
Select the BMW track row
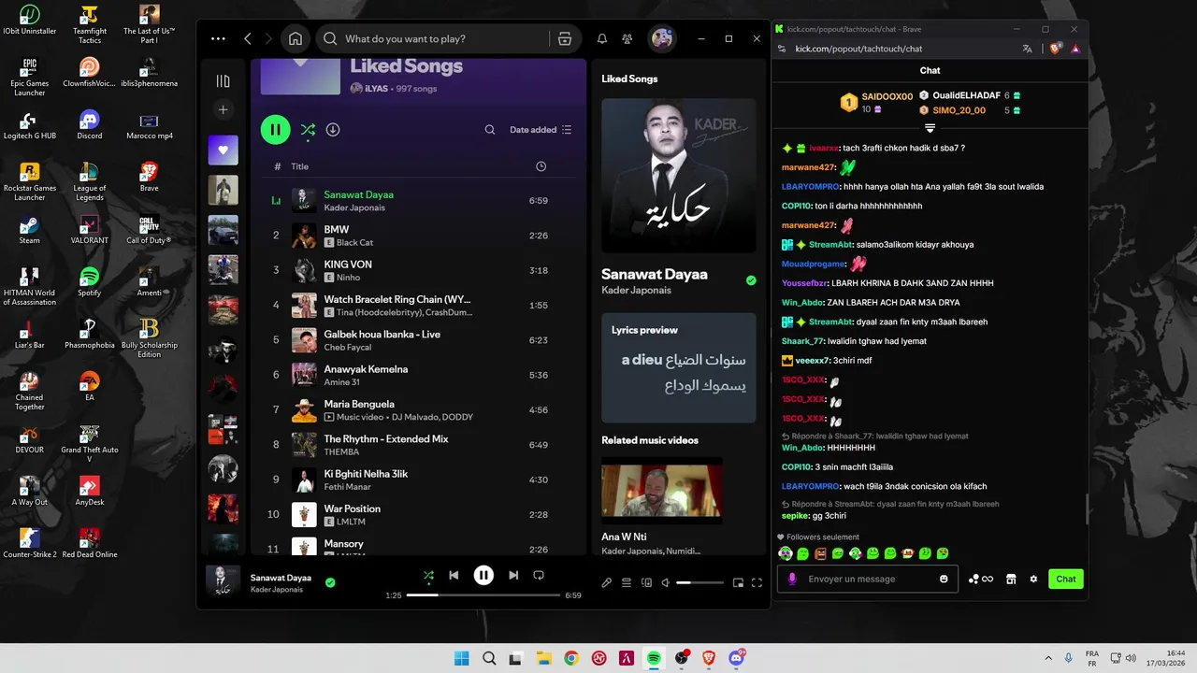point(418,236)
